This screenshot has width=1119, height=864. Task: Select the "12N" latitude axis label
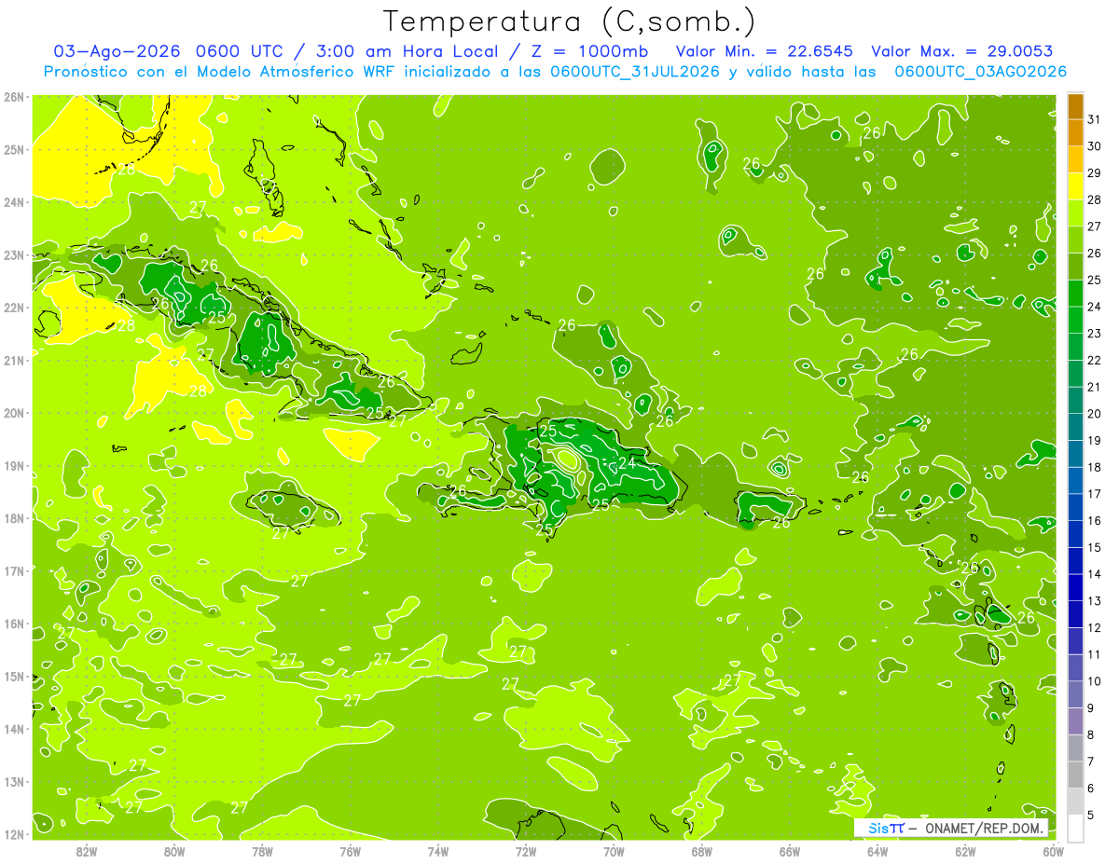click(14, 834)
